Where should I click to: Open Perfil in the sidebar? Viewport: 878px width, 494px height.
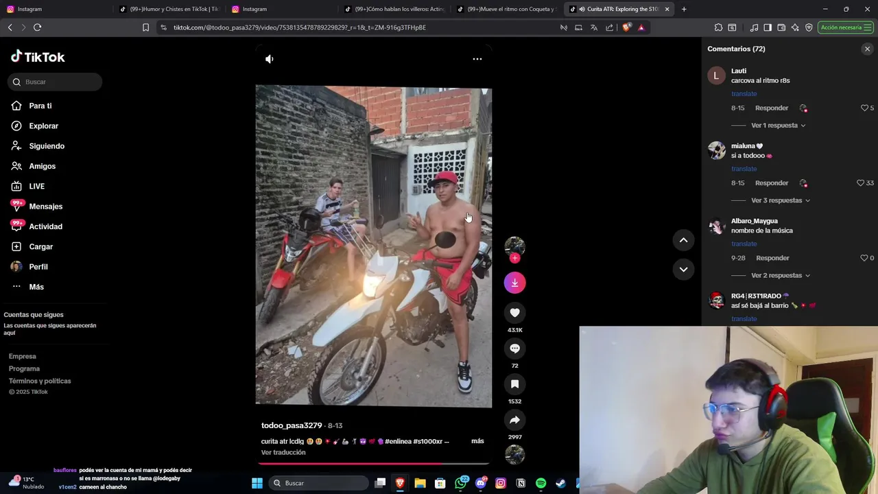(38, 267)
